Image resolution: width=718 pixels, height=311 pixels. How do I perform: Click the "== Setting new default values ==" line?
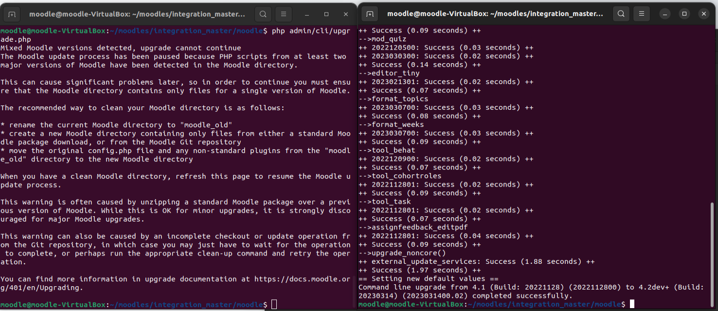coord(429,279)
